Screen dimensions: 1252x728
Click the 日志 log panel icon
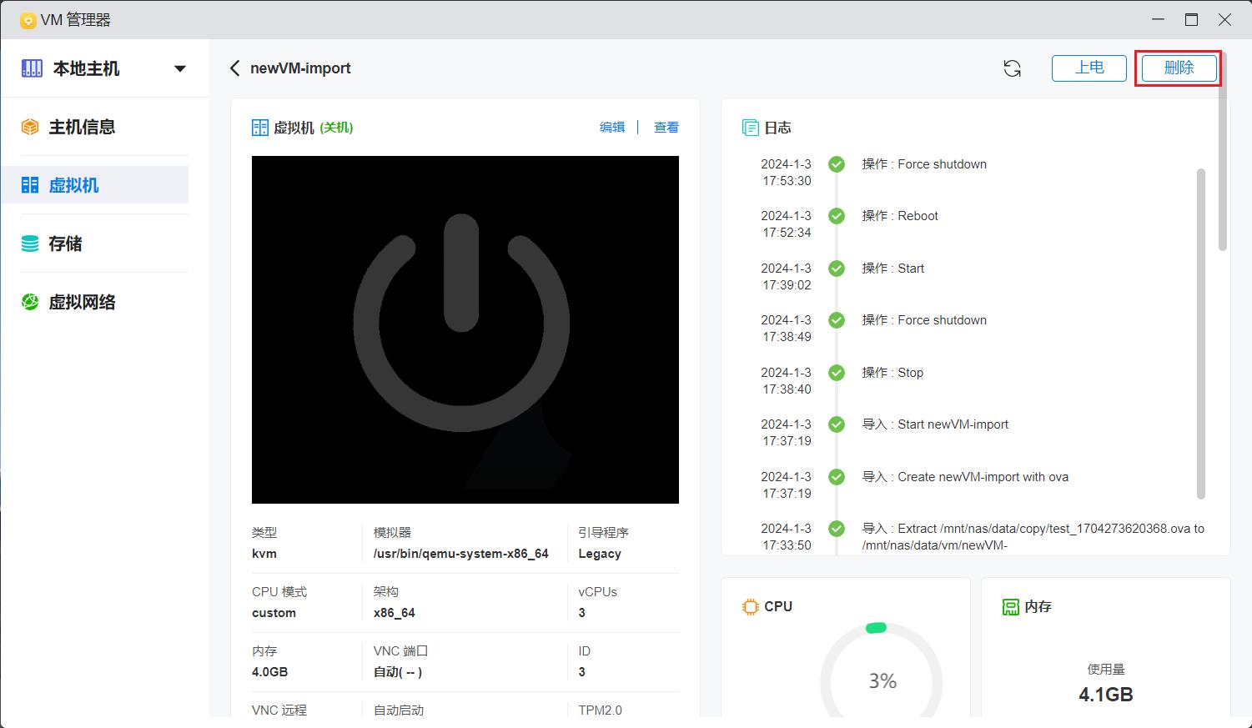[750, 128]
